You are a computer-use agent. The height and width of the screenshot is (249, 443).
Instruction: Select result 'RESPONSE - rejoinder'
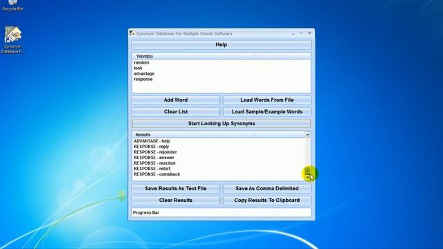pos(155,152)
